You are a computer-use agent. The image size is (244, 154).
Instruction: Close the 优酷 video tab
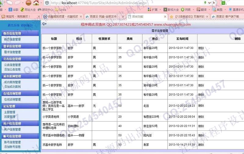[81, 16]
